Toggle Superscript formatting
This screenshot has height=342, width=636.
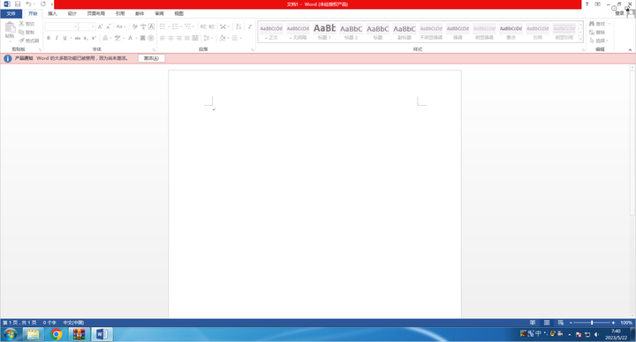94,38
